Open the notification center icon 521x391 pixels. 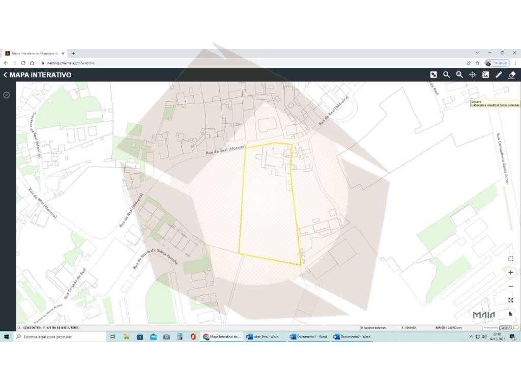[x=512, y=337]
